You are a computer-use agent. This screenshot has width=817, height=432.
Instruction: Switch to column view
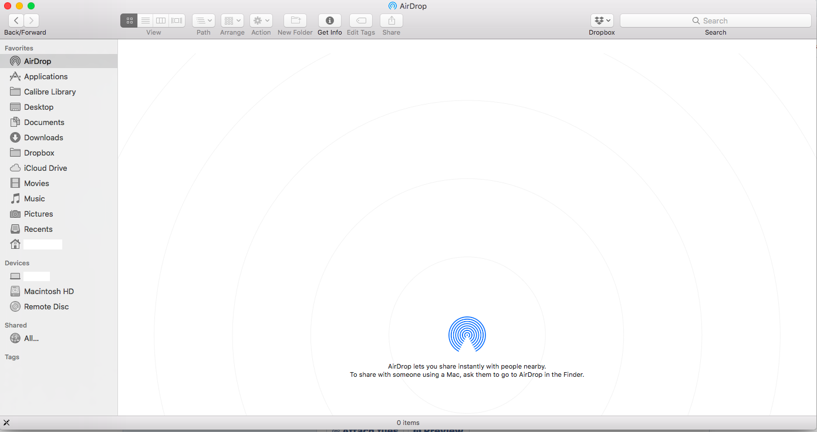pyautogui.click(x=161, y=21)
